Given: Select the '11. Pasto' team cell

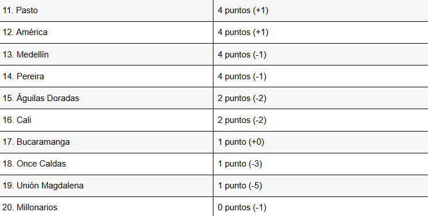Looking at the screenshot, I should pyautogui.click(x=106, y=11).
